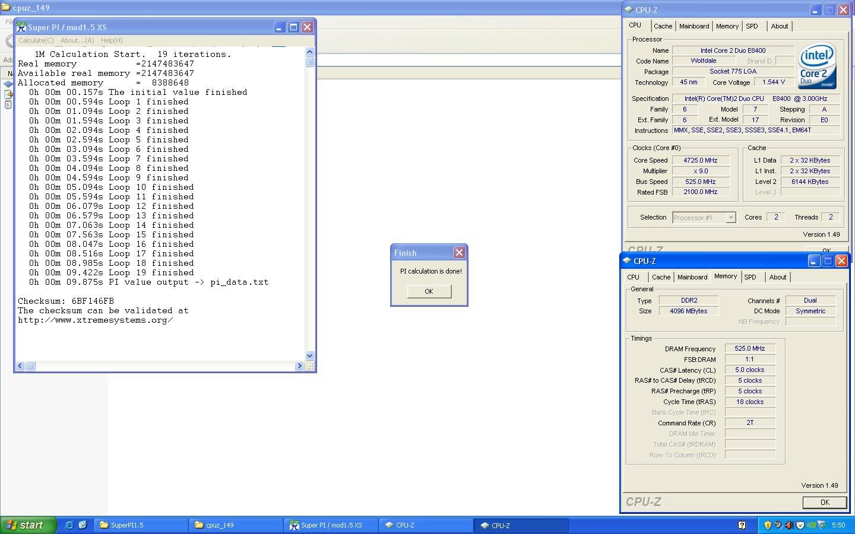Open Internet Explorer from the quick launch
This screenshot has width=855, height=534.
pyautogui.click(x=69, y=525)
